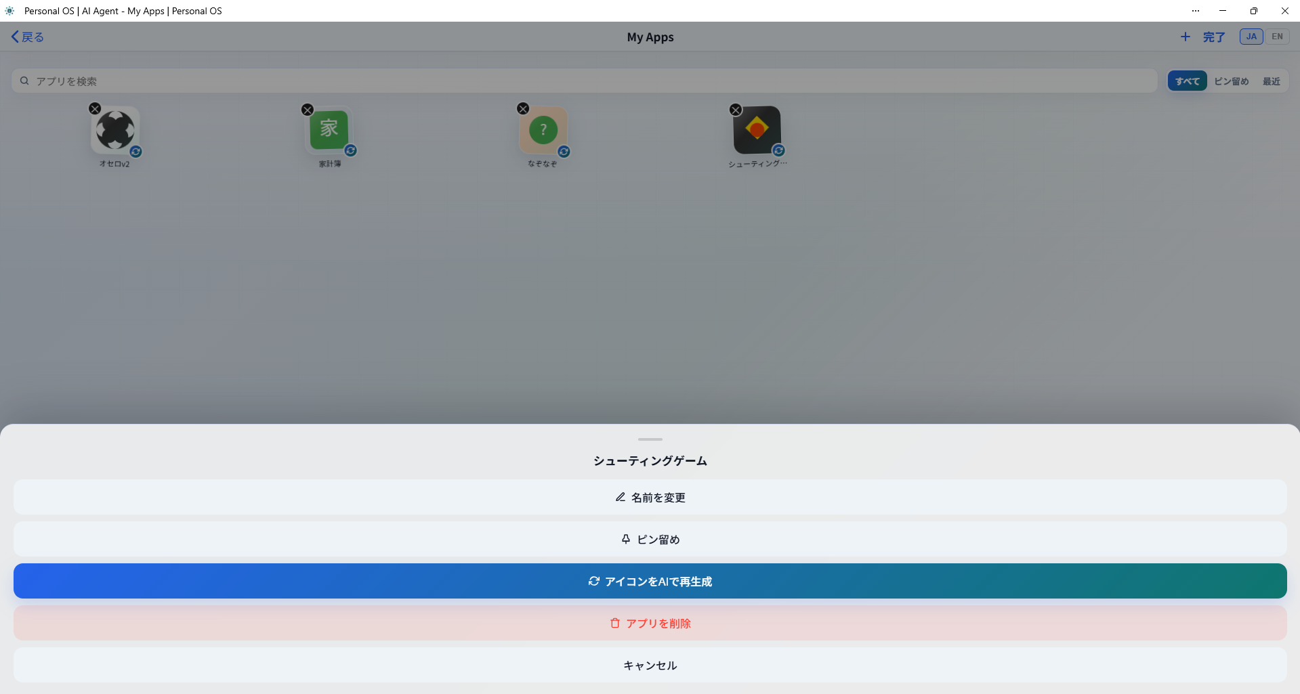Click the アプリを検索 search field
This screenshot has width=1300, height=694.
[x=584, y=81]
